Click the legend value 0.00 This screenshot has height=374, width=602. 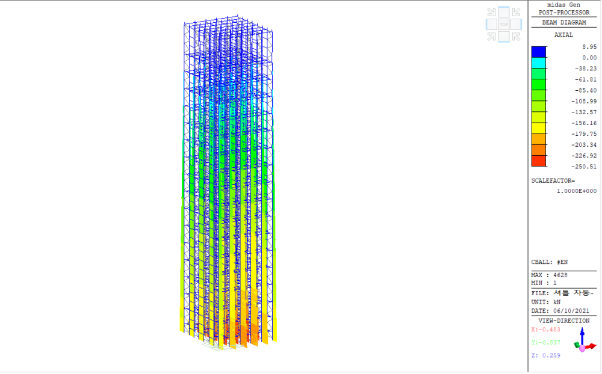coord(589,58)
